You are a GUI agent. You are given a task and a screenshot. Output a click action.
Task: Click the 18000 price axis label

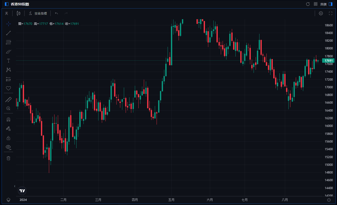point(329,48)
